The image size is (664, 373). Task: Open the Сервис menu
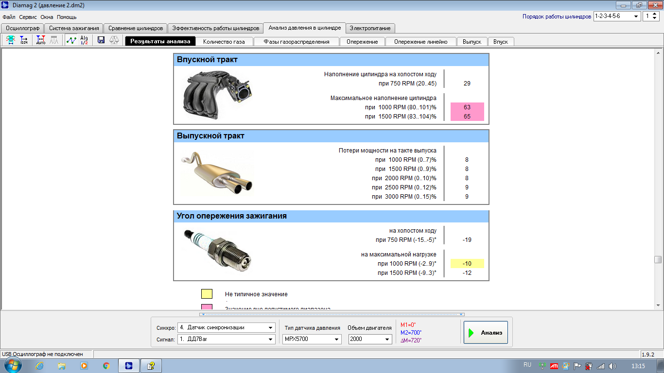(28, 17)
